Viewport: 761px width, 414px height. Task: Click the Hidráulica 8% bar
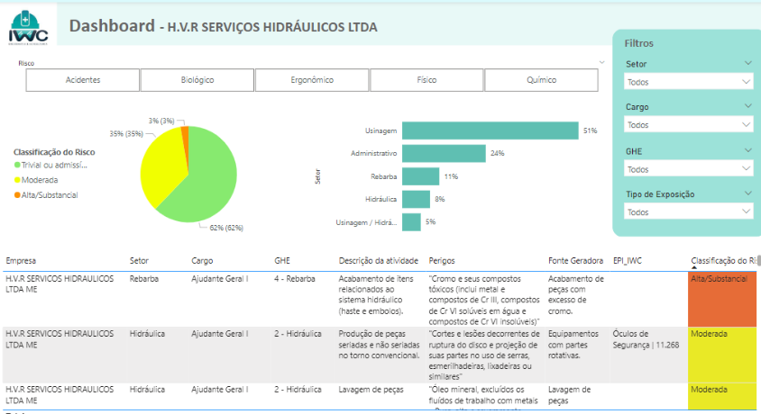coord(416,199)
